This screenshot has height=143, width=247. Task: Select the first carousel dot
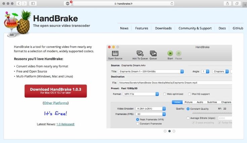165,131
